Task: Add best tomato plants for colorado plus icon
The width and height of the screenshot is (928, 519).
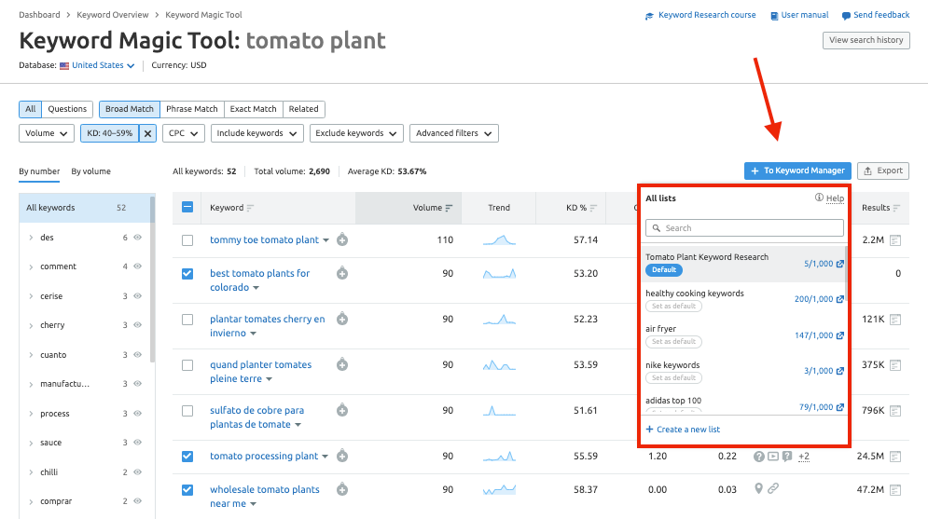Action: tap(342, 273)
